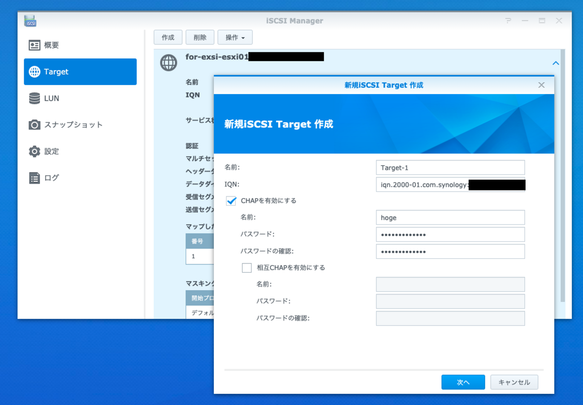Click the Target-1 name input field

pos(450,168)
